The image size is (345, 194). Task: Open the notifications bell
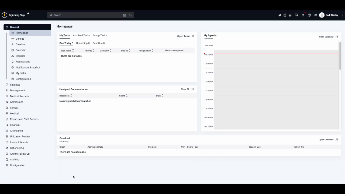303,15
